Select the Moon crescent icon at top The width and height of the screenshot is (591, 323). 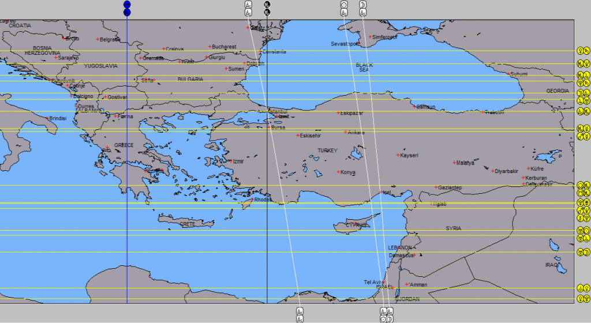[x=362, y=5]
